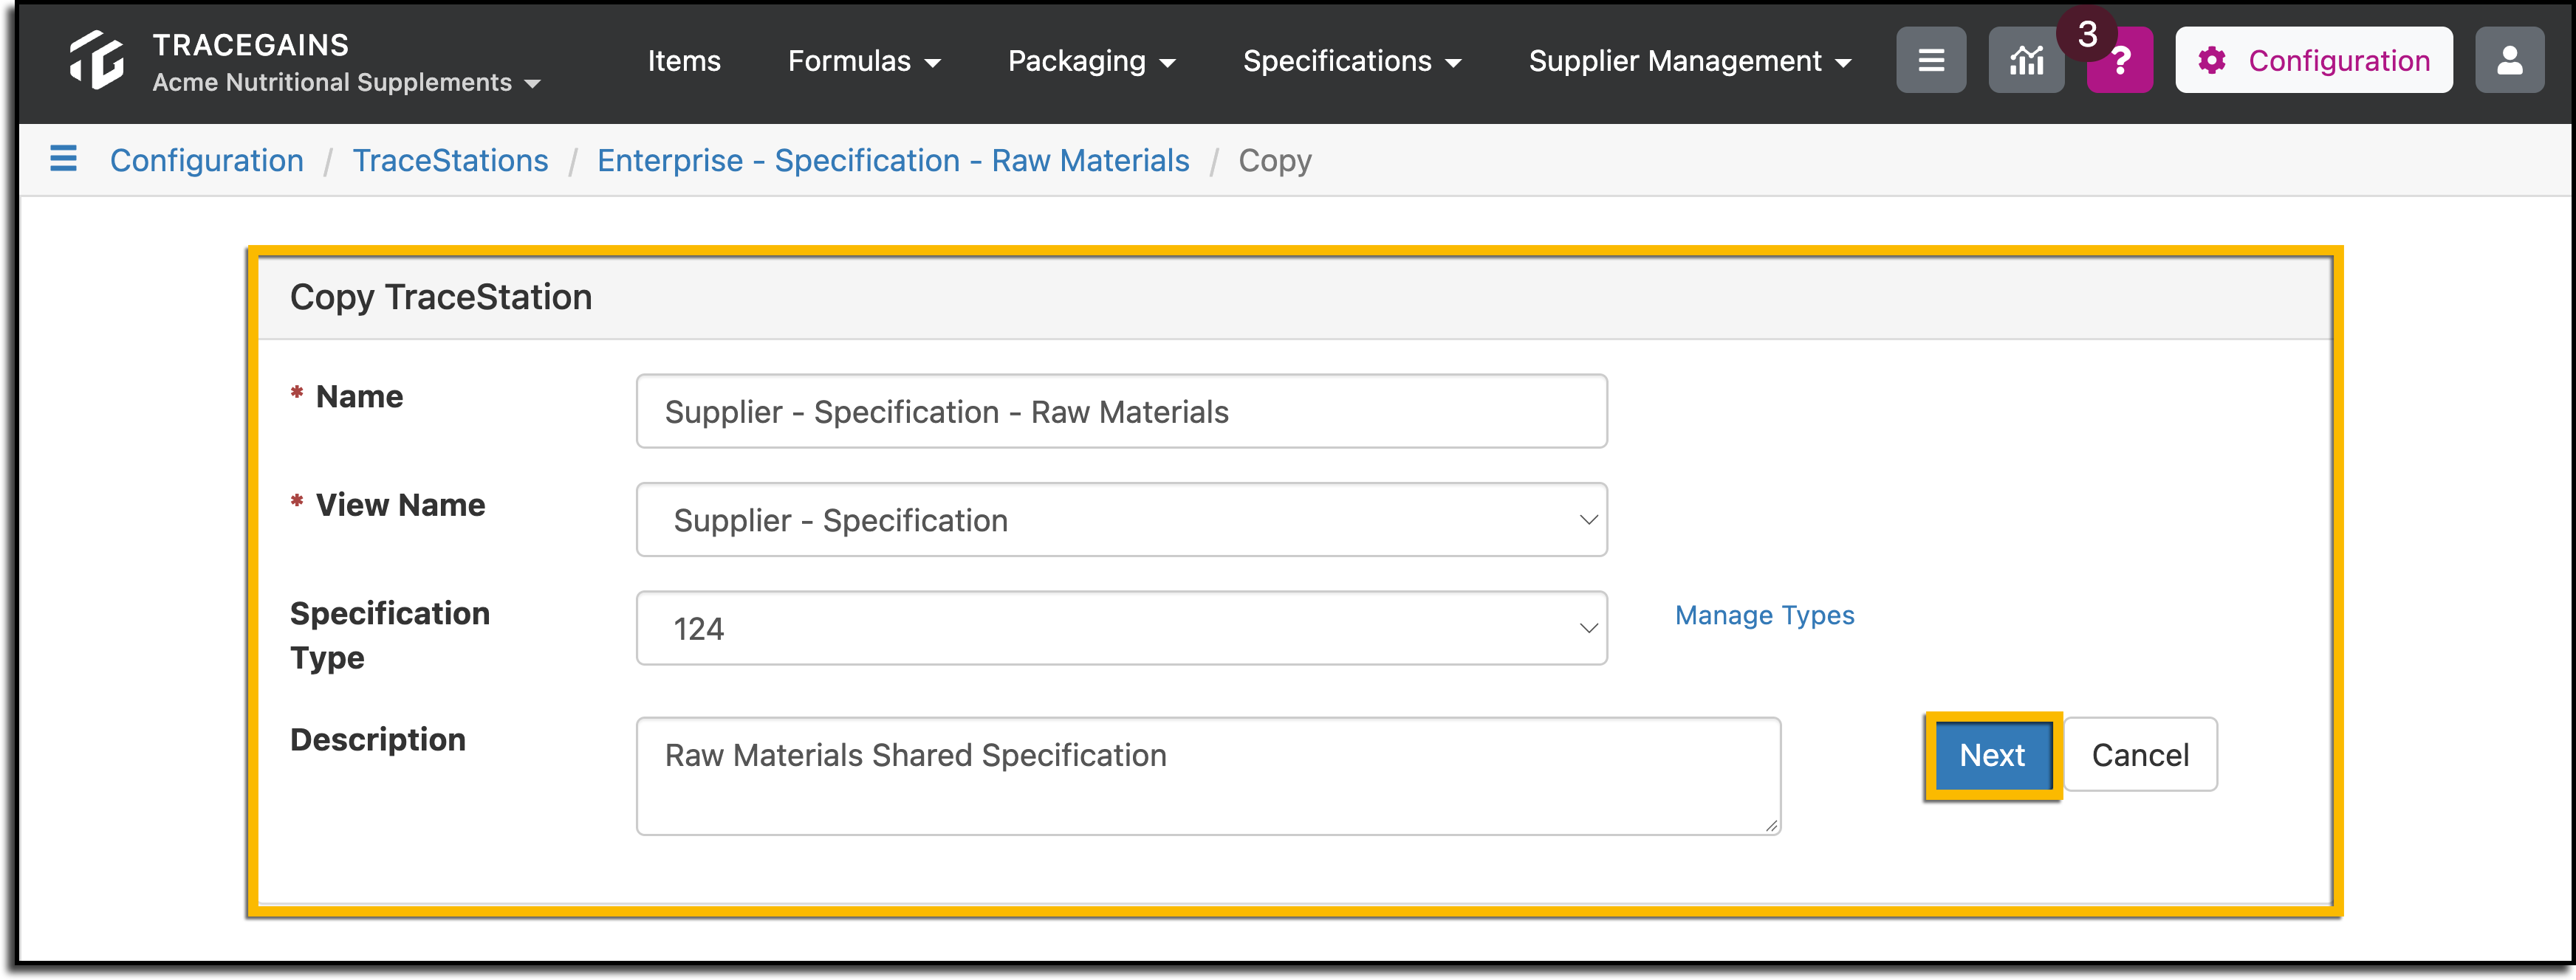Open the hamburger list menu in top bar
This screenshot has height=980, width=2576.
click(1931, 60)
